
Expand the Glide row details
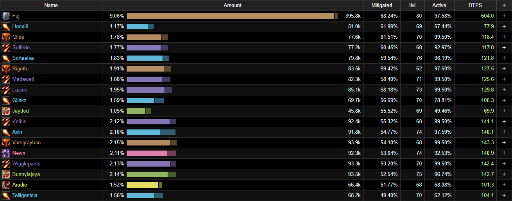pos(504,37)
